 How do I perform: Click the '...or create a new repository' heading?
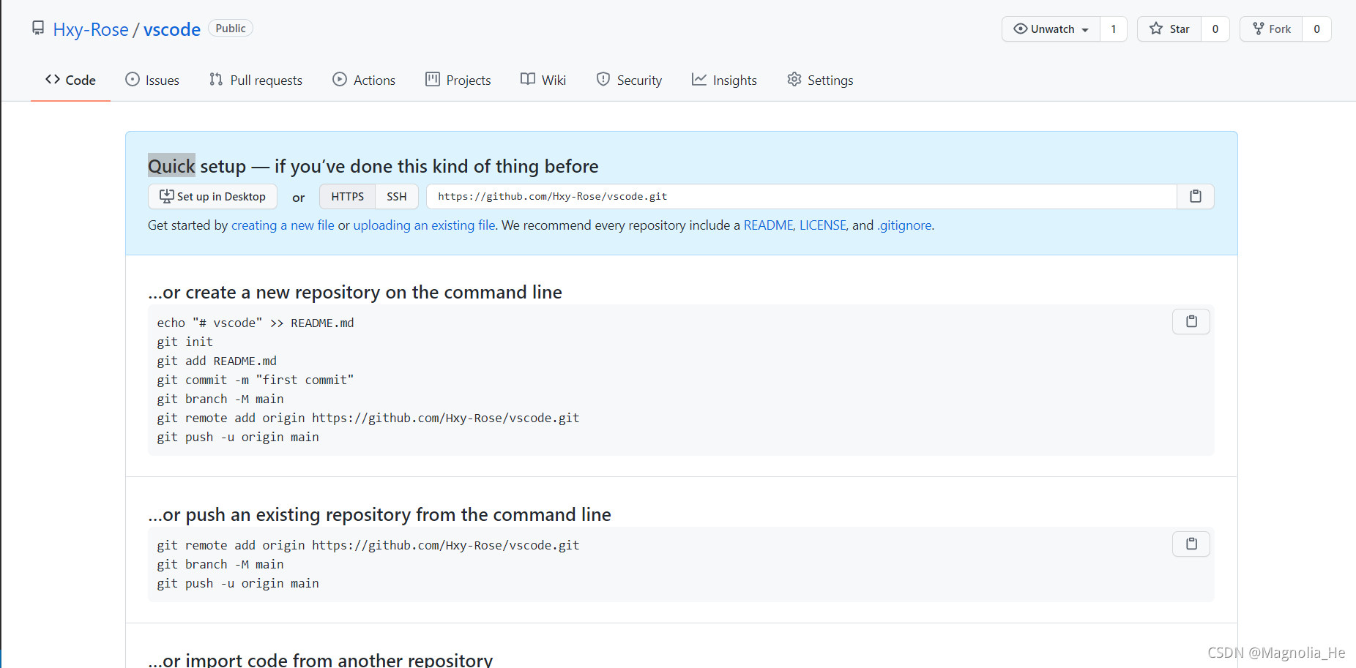point(355,292)
